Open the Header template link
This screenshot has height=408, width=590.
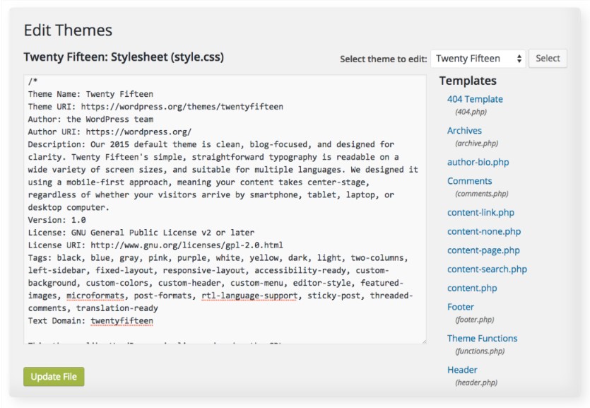(462, 370)
